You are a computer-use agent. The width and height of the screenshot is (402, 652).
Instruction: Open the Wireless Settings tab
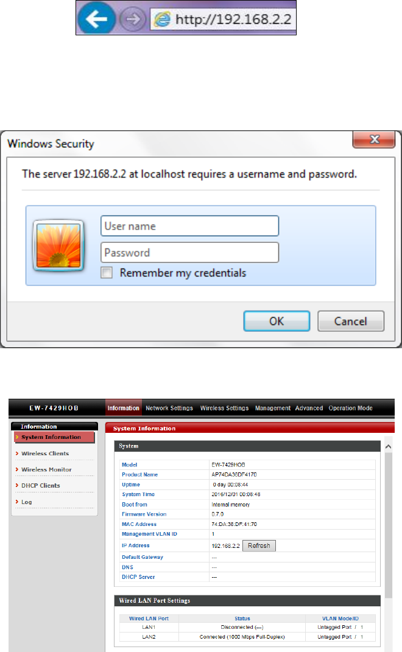point(224,408)
